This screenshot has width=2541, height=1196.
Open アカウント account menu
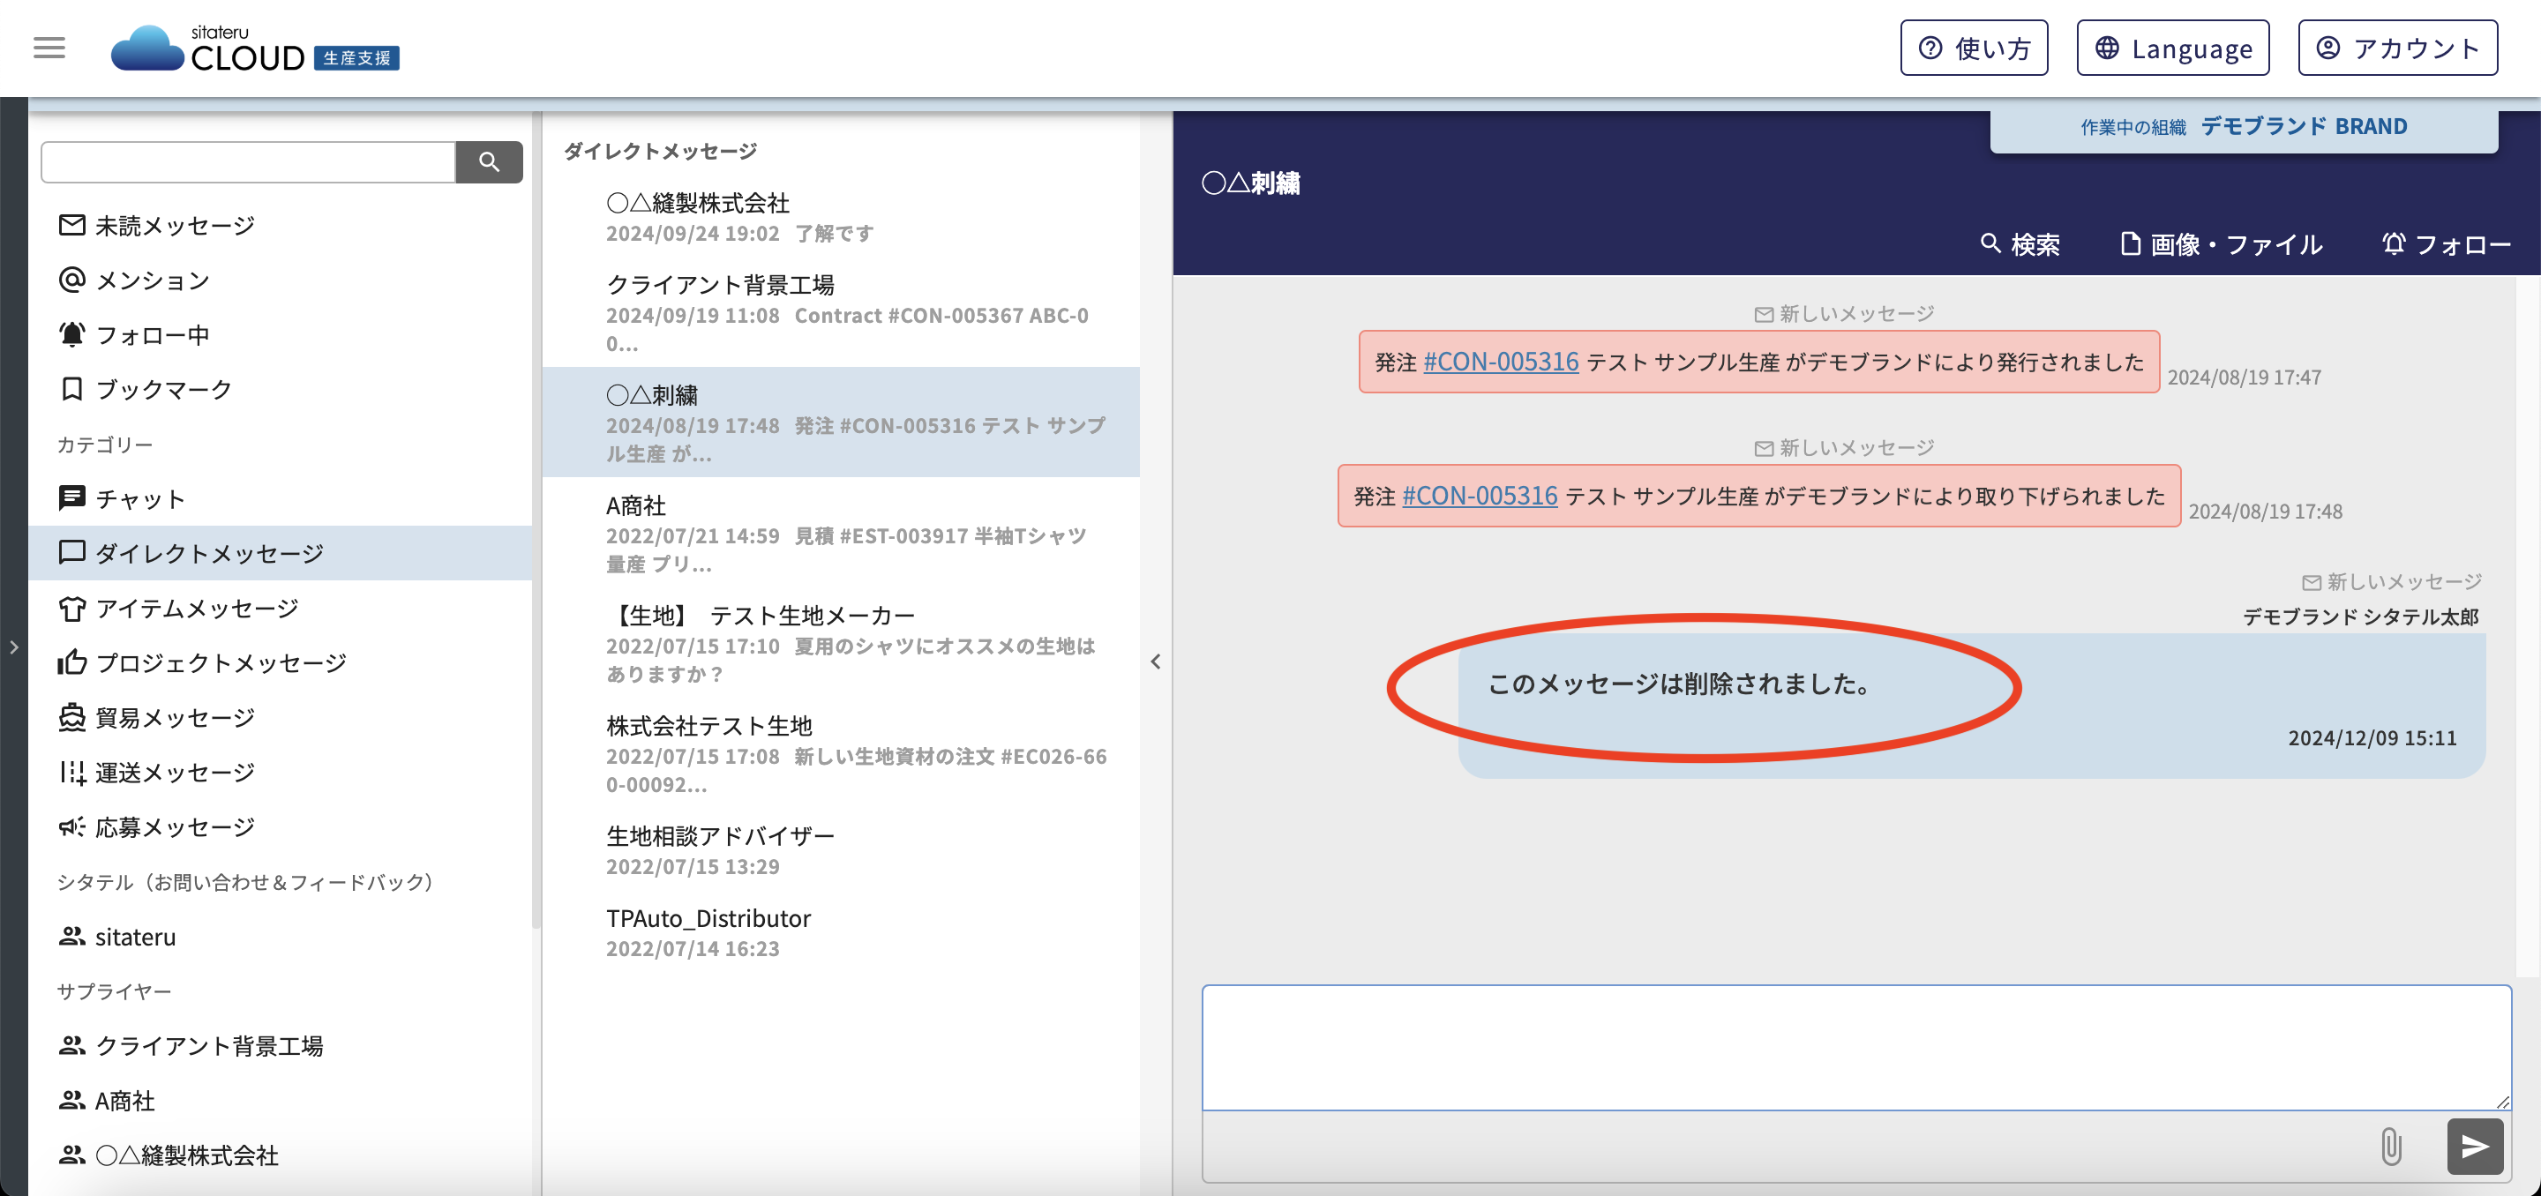tap(2398, 49)
